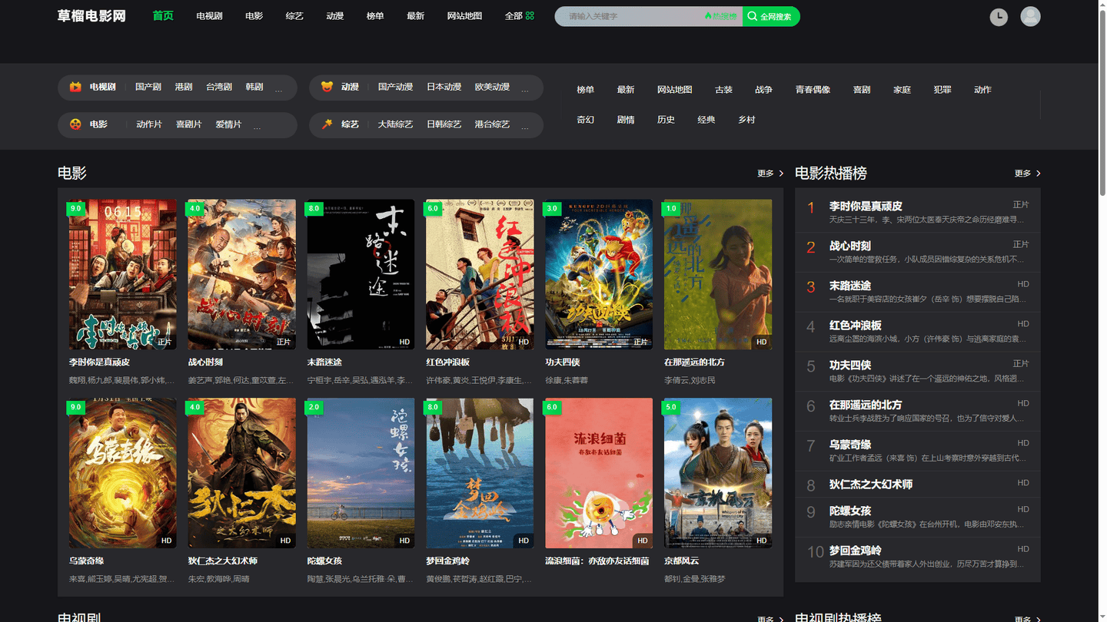Click the 综艺 category wand icon

point(327,124)
